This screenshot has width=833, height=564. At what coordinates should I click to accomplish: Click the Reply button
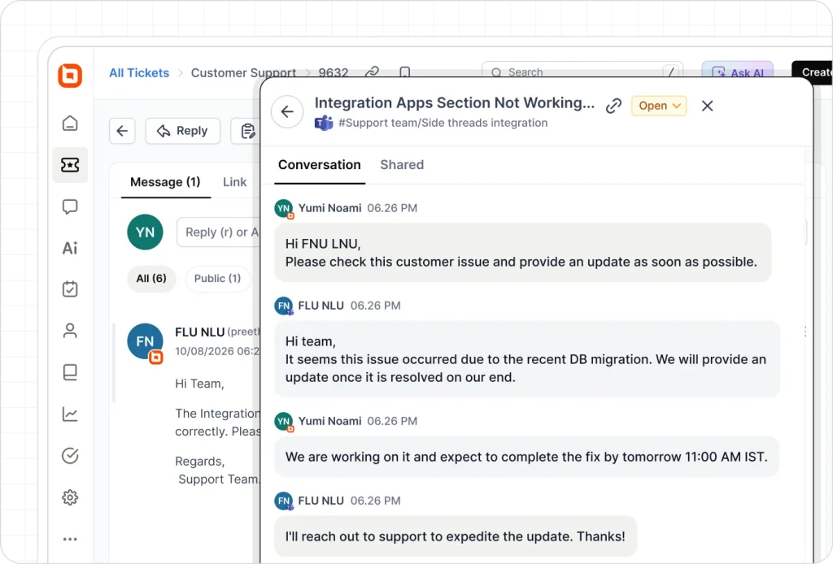coord(183,131)
